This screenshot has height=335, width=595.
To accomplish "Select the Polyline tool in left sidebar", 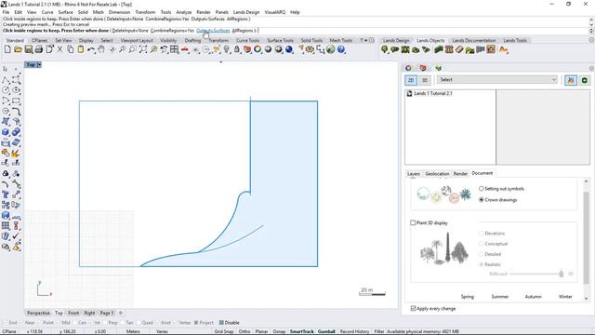I will 6,80.
